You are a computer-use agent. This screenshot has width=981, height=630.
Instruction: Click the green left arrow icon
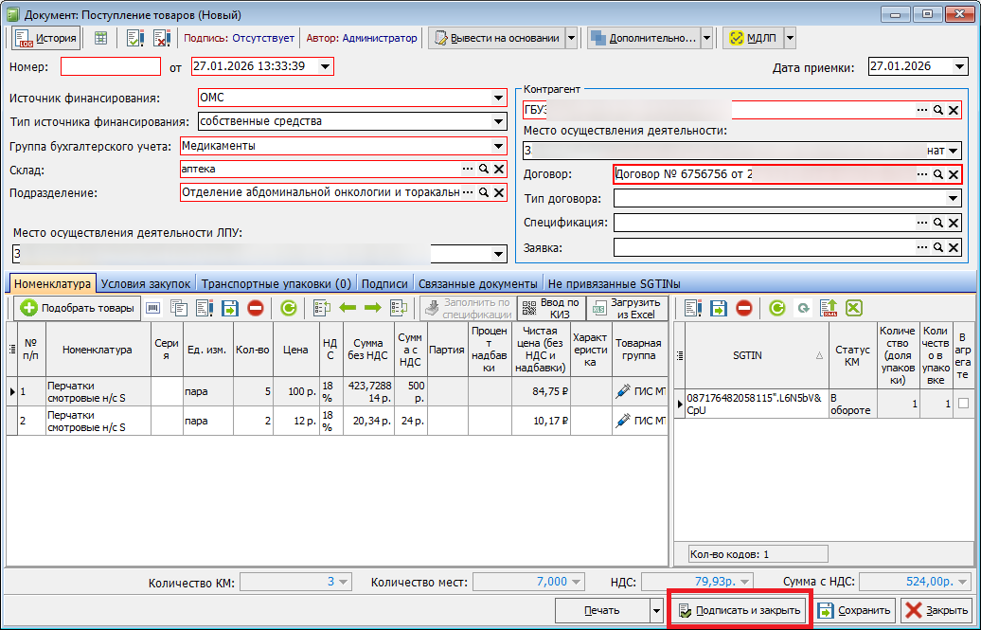tap(348, 308)
